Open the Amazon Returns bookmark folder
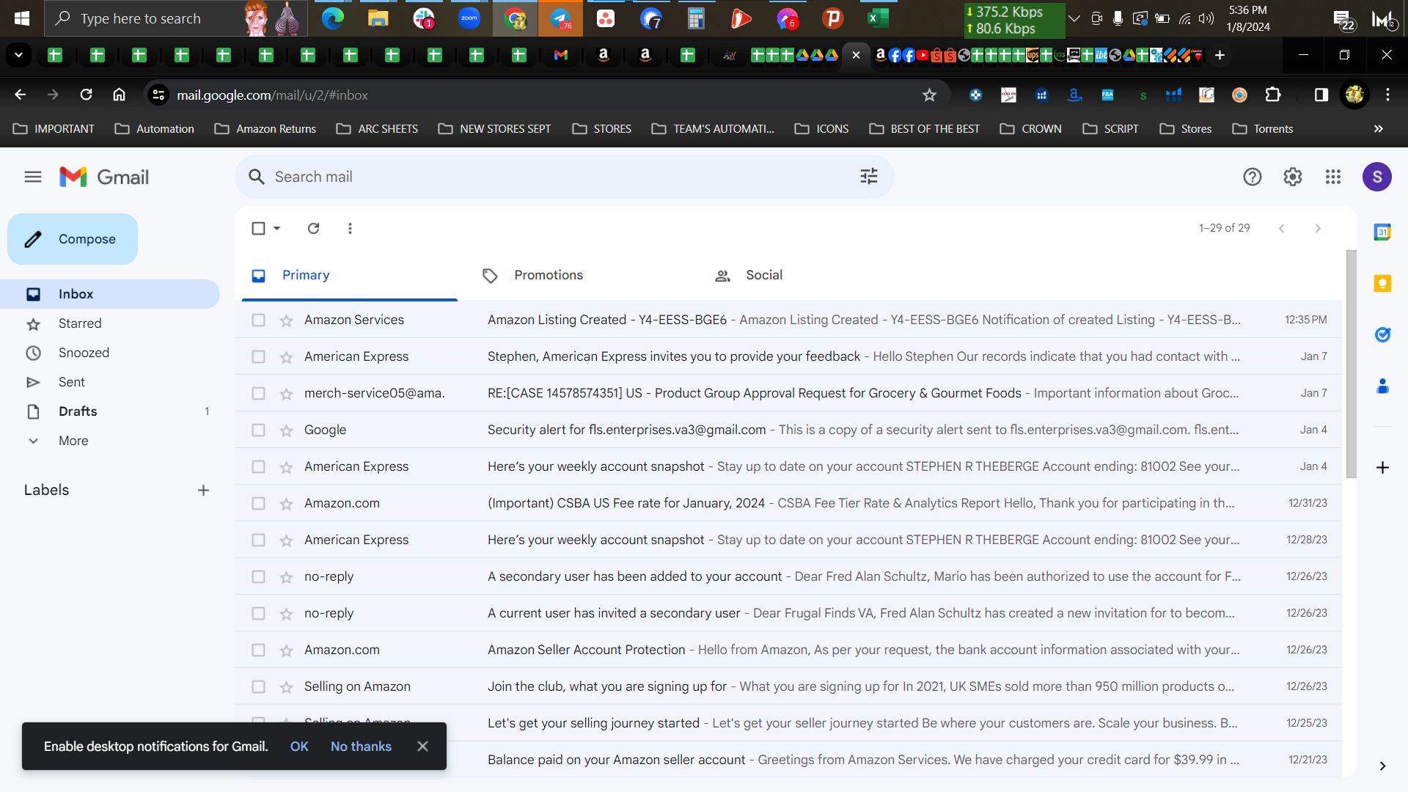1408x792 pixels. click(265, 128)
